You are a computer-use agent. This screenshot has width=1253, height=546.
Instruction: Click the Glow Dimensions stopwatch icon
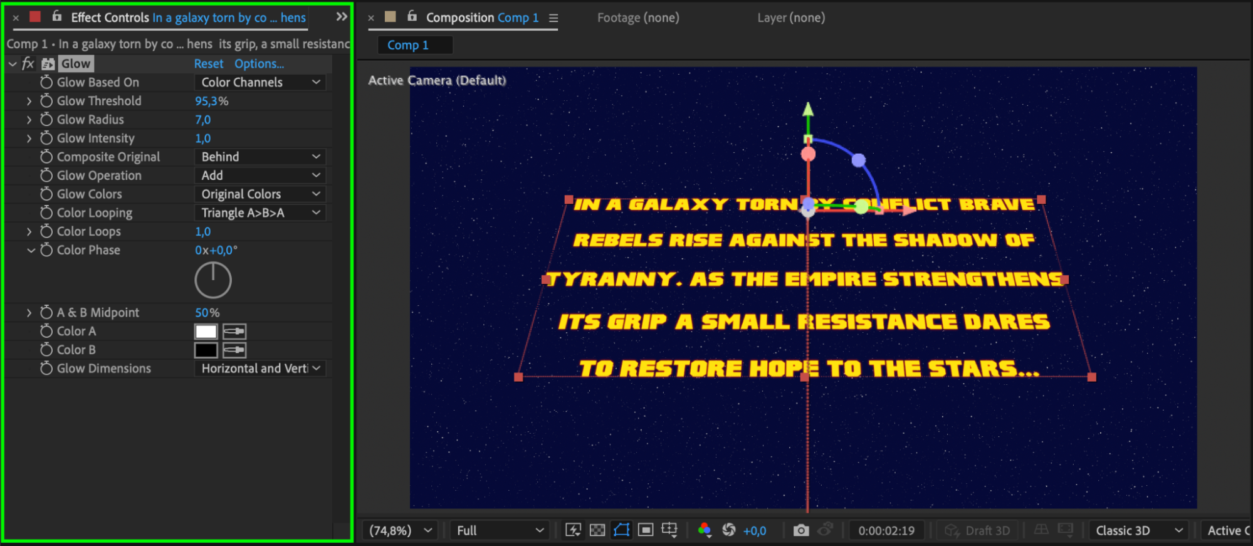point(46,369)
